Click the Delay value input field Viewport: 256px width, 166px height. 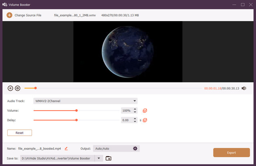pyautogui.click(x=126, y=120)
